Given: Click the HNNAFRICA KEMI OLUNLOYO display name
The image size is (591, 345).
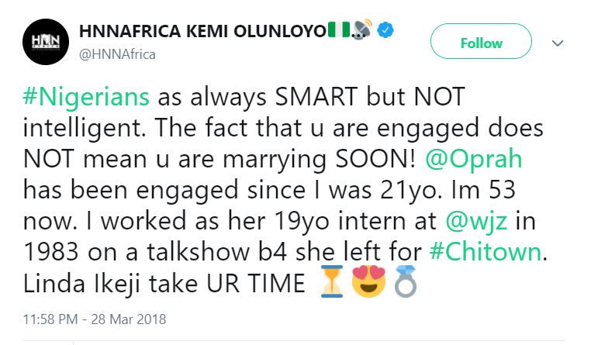Looking at the screenshot, I should 202,31.
